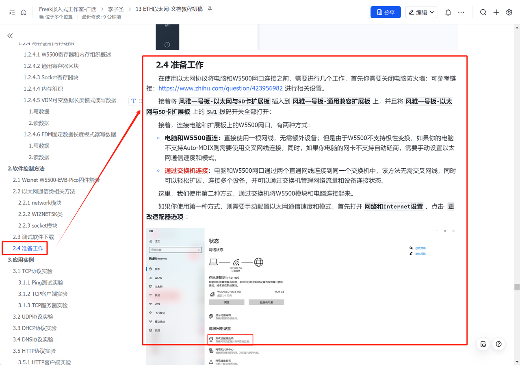Open breadcrumb Freak嵌入式工作室-广西
520x365 pixels.
point(68,9)
